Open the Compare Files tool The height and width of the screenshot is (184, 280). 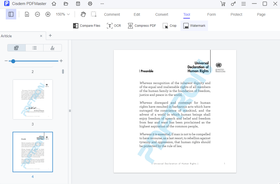tap(87, 26)
